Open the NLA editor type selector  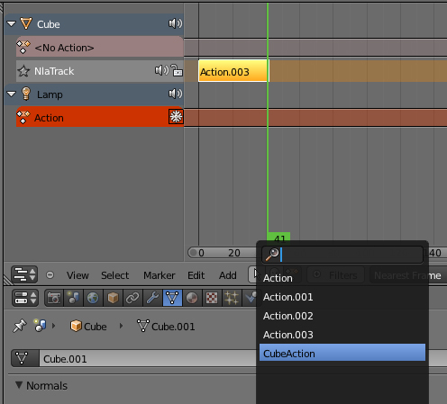pyautogui.click(x=24, y=274)
